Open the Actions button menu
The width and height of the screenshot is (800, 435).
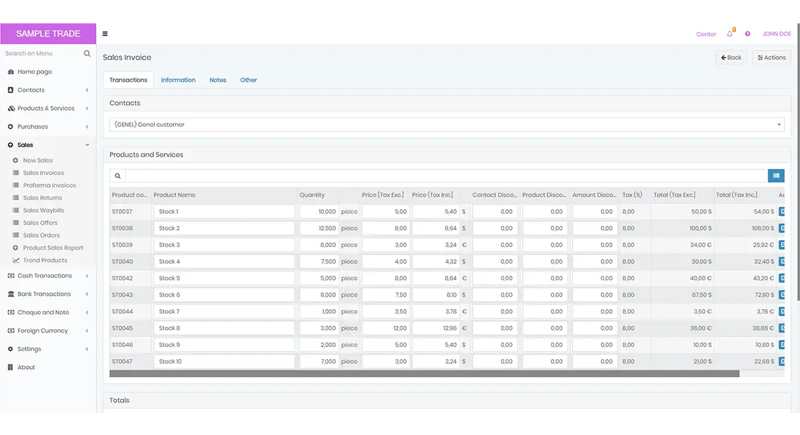coord(771,58)
